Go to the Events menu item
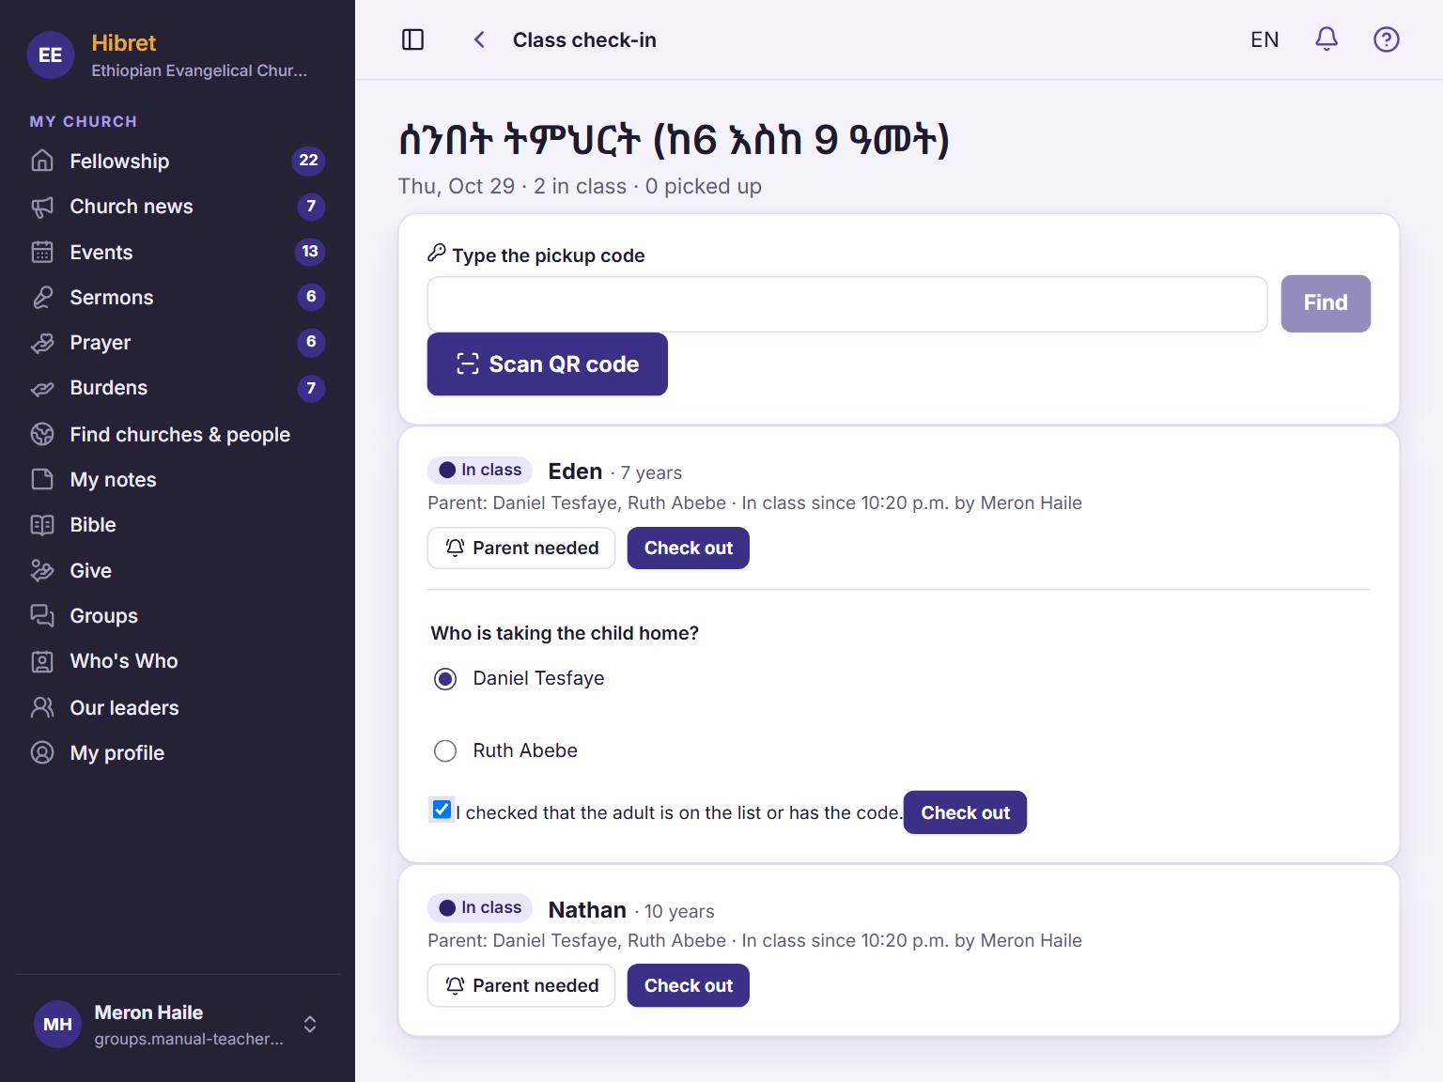The width and height of the screenshot is (1443, 1082). click(178, 252)
